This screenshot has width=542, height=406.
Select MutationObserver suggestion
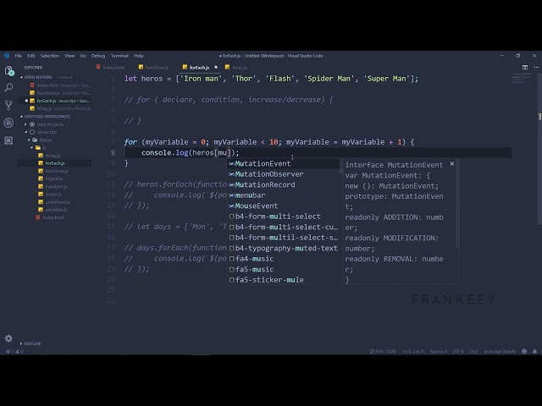coord(283,174)
